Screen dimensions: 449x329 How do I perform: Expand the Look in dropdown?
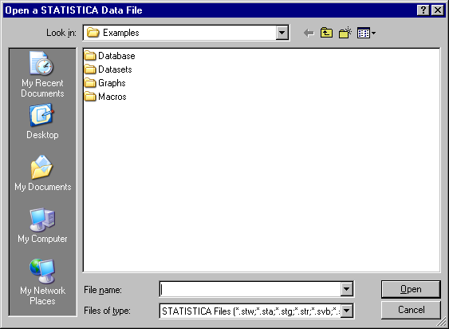[282, 33]
